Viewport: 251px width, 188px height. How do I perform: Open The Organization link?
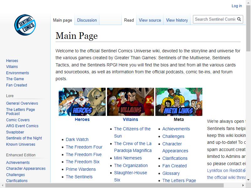coord(131,165)
